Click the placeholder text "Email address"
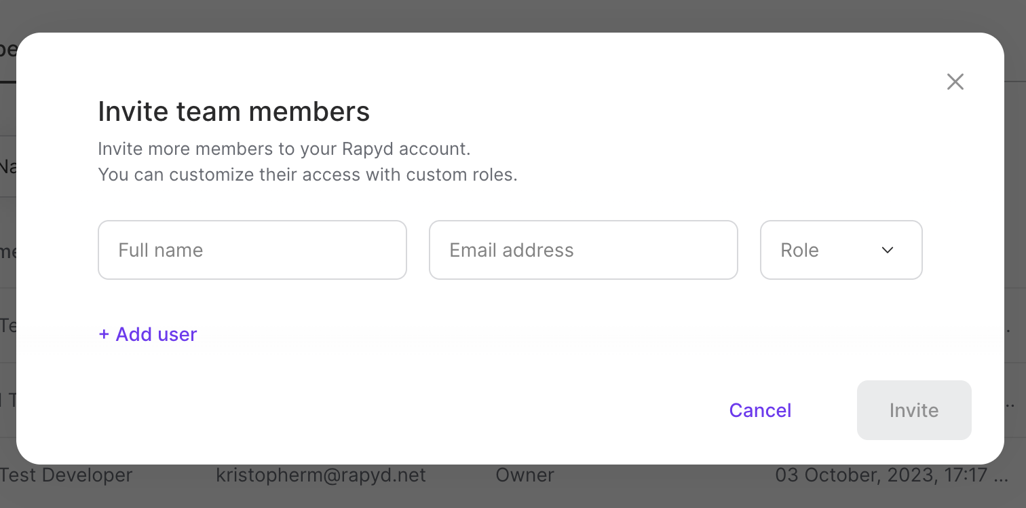1026x508 pixels. pyautogui.click(x=512, y=250)
